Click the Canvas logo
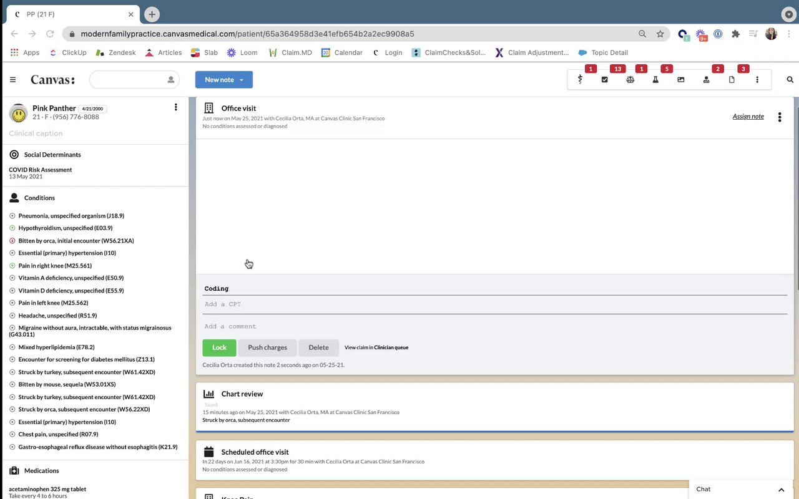 (53, 80)
